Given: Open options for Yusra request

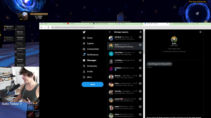Looking at the screenshot, I should tap(140, 91).
